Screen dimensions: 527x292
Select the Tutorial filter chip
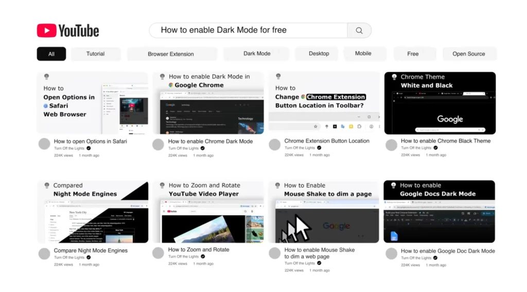point(95,53)
